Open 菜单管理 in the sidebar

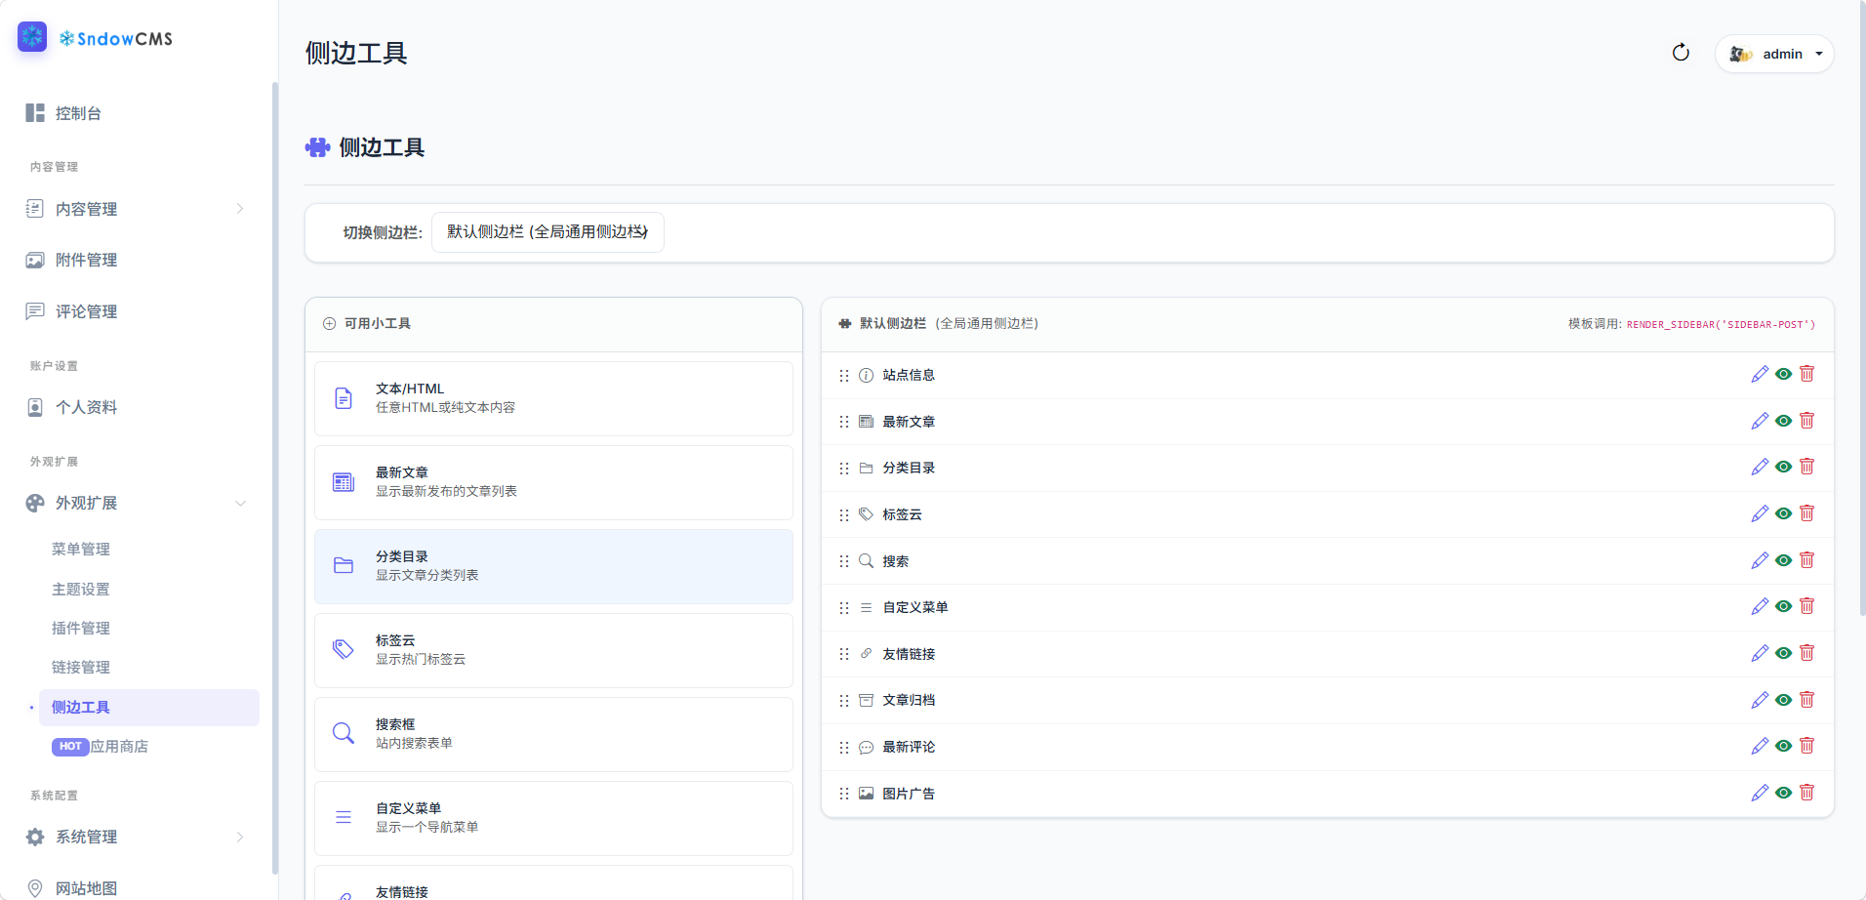click(81, 549)
